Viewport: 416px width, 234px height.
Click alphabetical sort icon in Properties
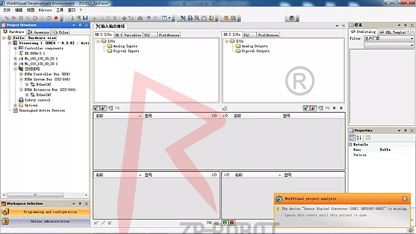(358, 138)
